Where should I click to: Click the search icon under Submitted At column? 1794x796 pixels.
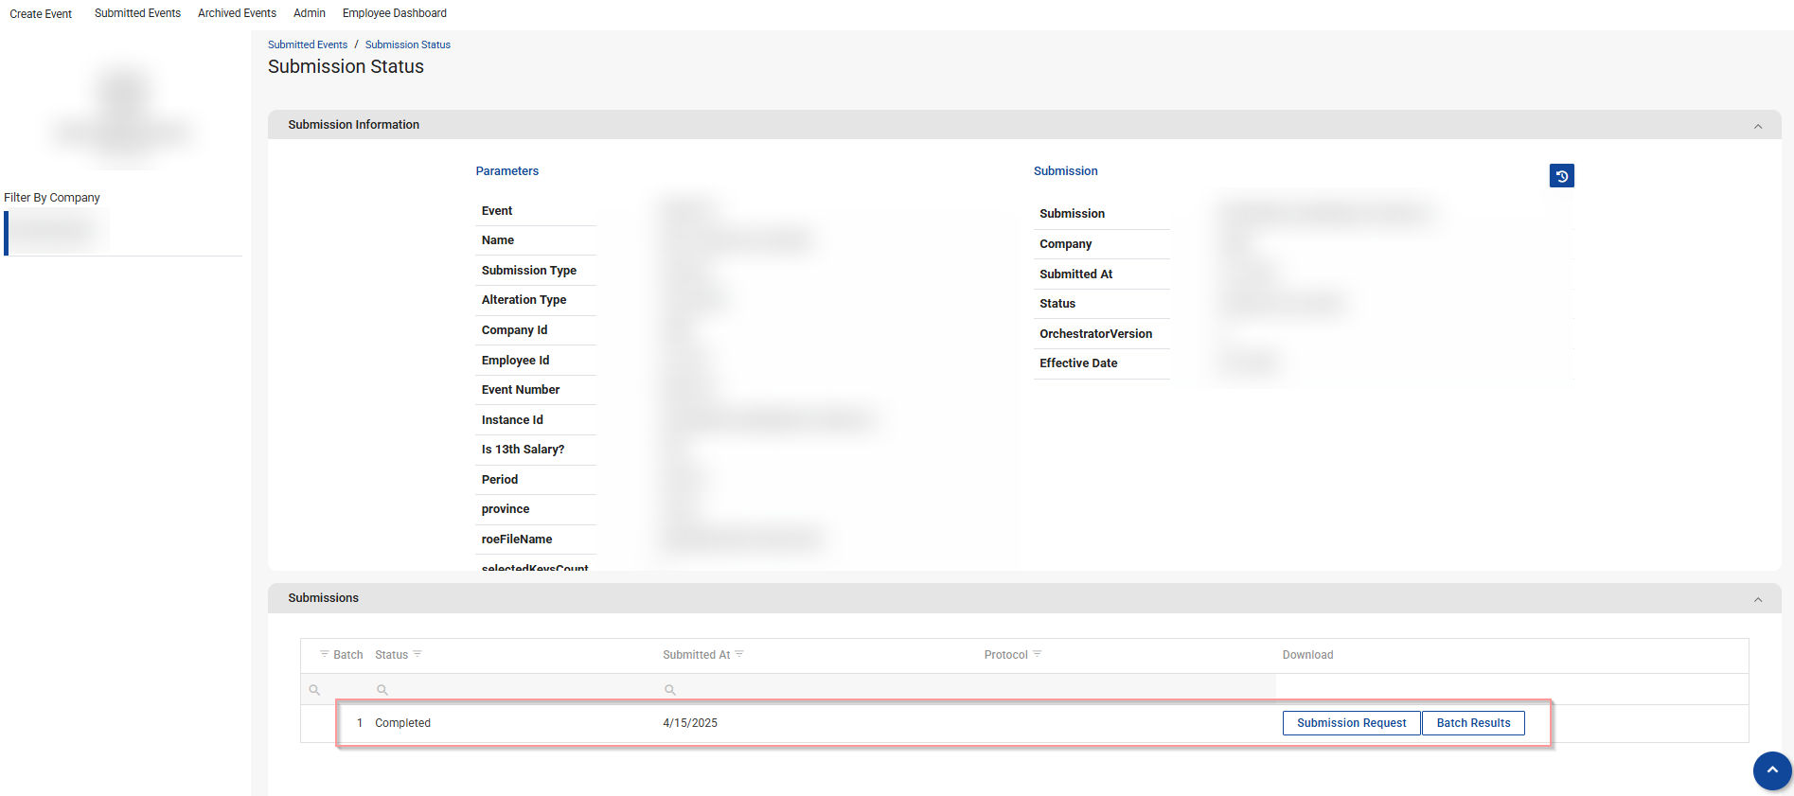670,690
